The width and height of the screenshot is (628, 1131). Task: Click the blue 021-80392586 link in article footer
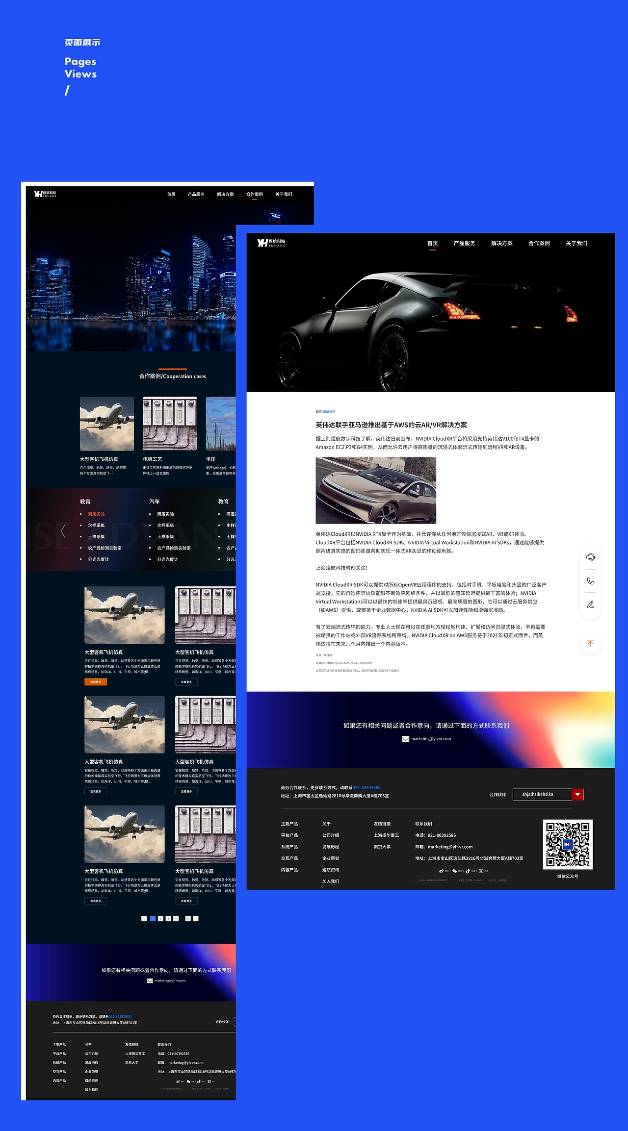pos(366,788)
